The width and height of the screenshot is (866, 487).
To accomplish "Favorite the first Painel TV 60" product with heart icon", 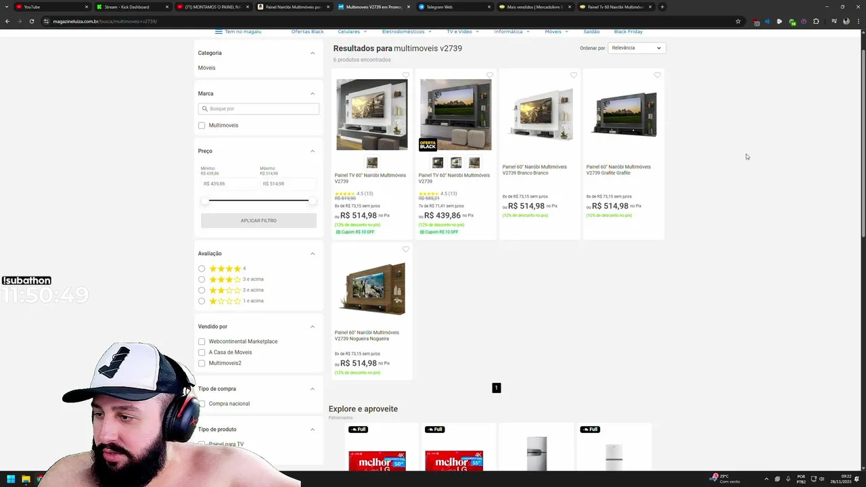I will [x=406, y=75].
